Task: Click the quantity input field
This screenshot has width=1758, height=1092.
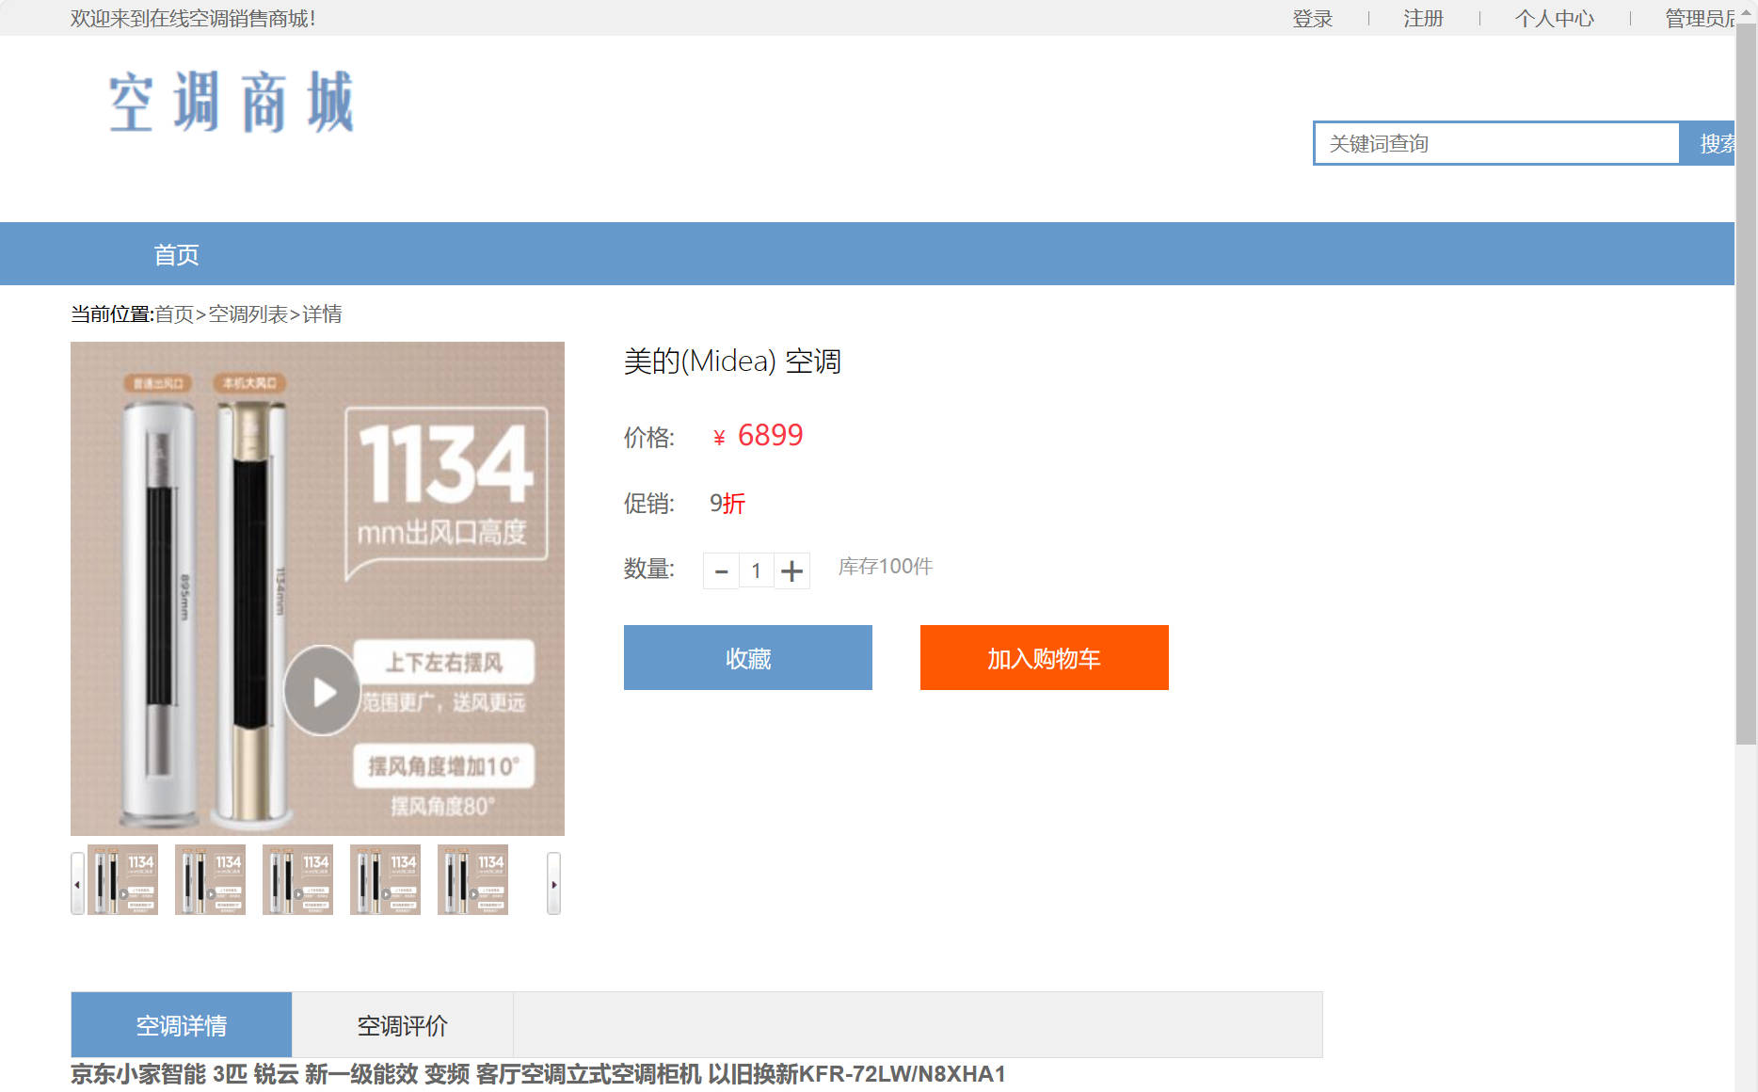Action: click(756, 570)
